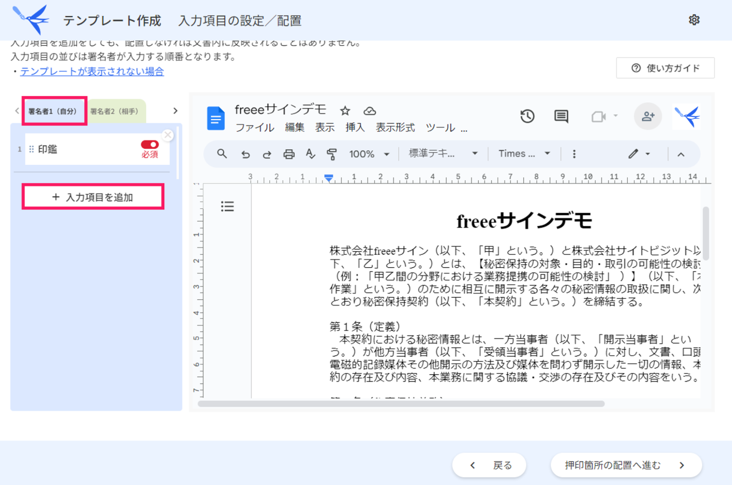The height and width of the screenshot is (485, 732).
Task: Open editing mode with the pencil icon
Action: (x=633, y=154)
